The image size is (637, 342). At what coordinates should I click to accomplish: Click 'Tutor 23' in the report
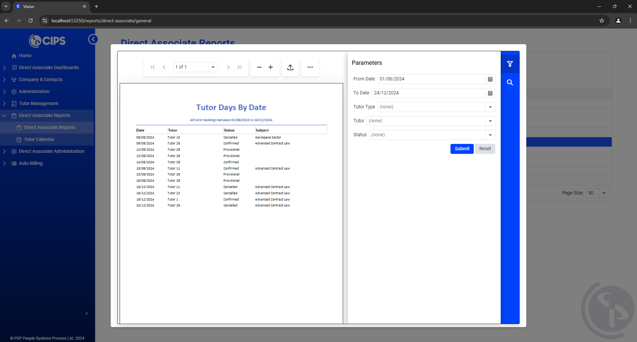click(x=174, y=193)
